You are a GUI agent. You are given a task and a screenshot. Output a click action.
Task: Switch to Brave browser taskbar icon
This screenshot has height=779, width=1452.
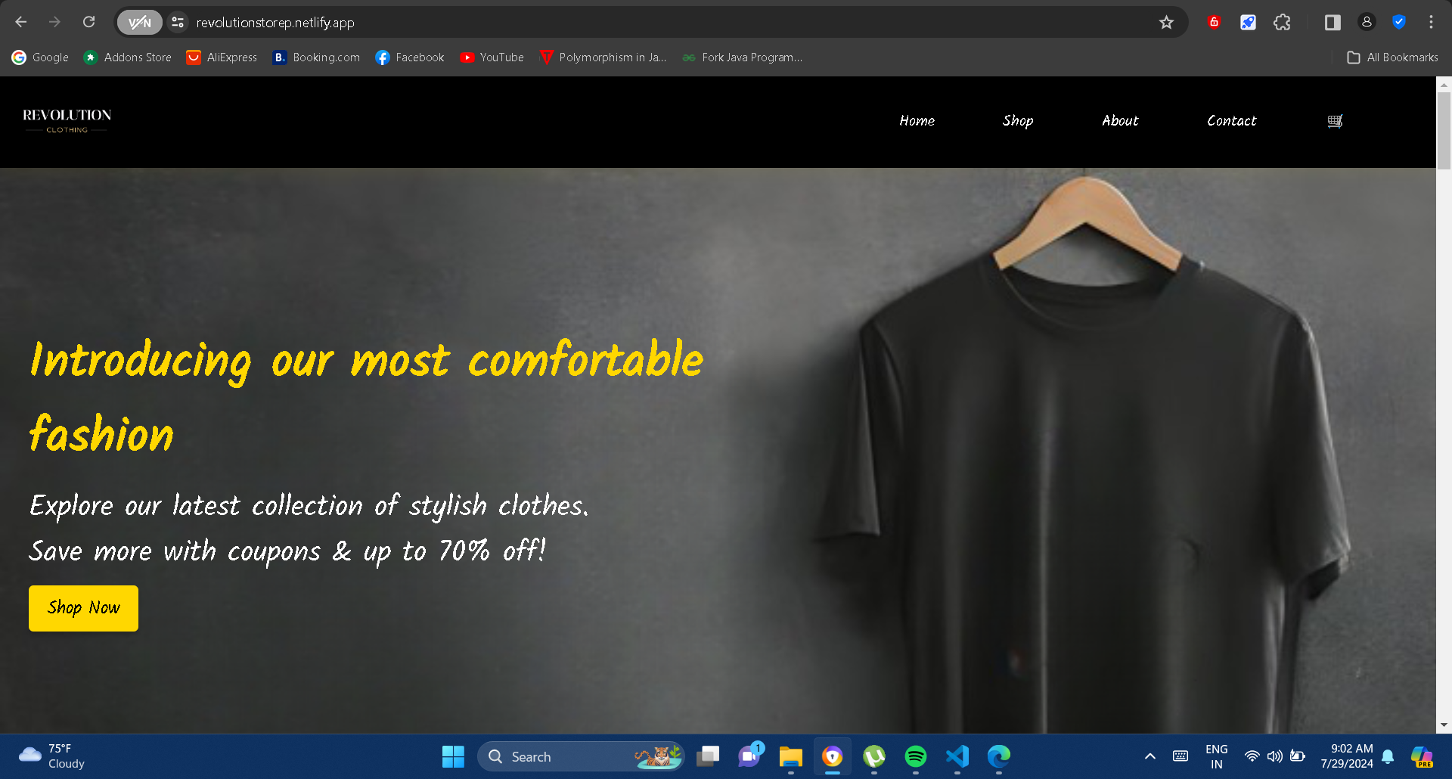(833, 756)
